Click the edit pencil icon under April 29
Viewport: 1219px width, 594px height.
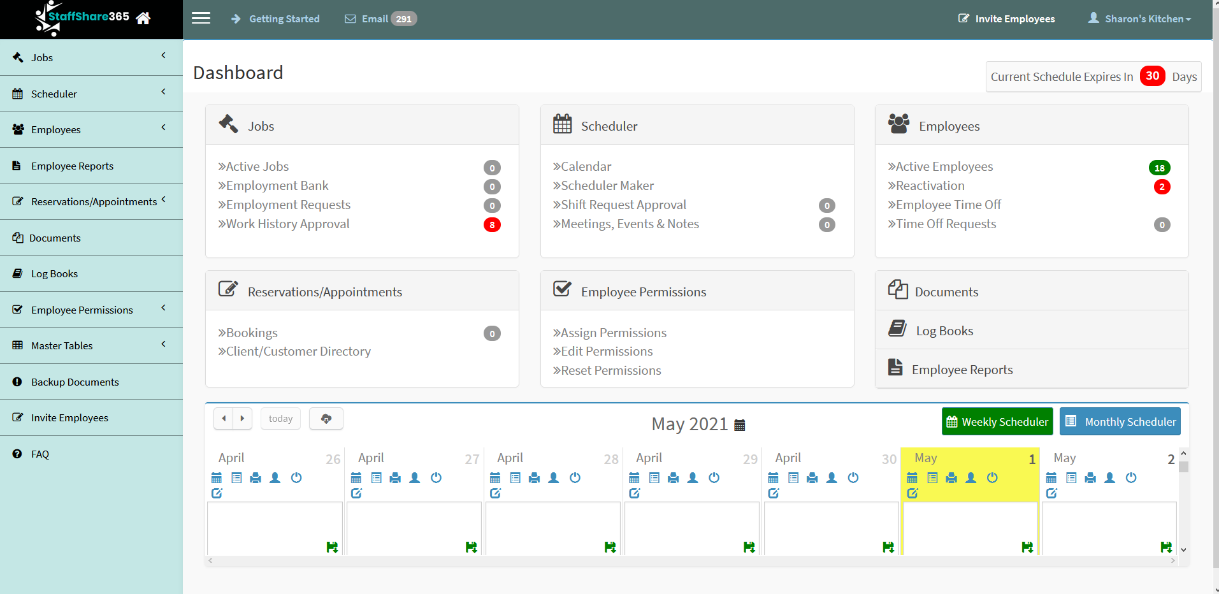coord(635,493)
